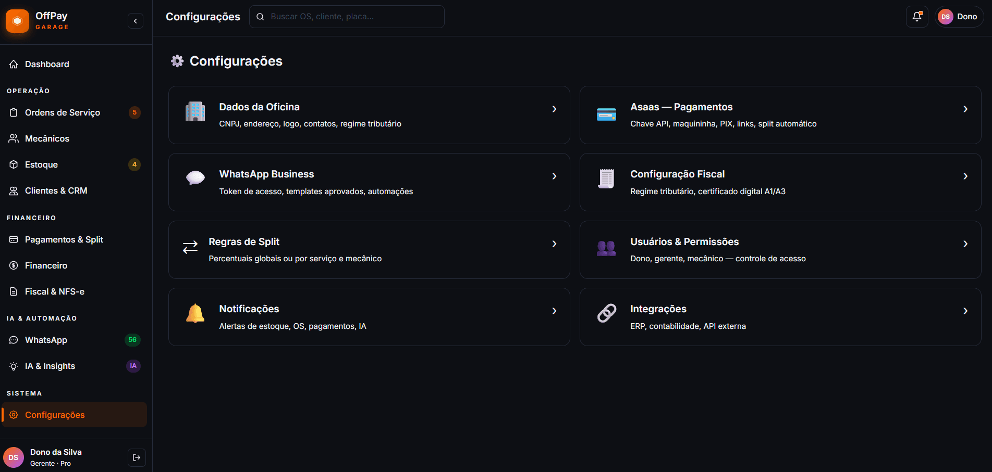Image resolution: width=992 pixels, height=472 pixels.
Task: Click the building icon for Dados da Oficina
Action: pyautogui.click(x=195, y=111)
